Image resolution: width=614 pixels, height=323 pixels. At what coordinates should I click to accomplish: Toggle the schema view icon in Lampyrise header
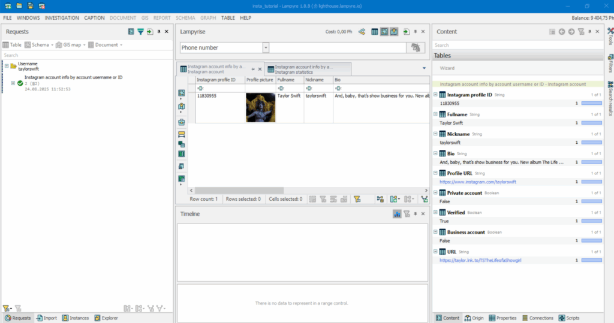point(384,32)
